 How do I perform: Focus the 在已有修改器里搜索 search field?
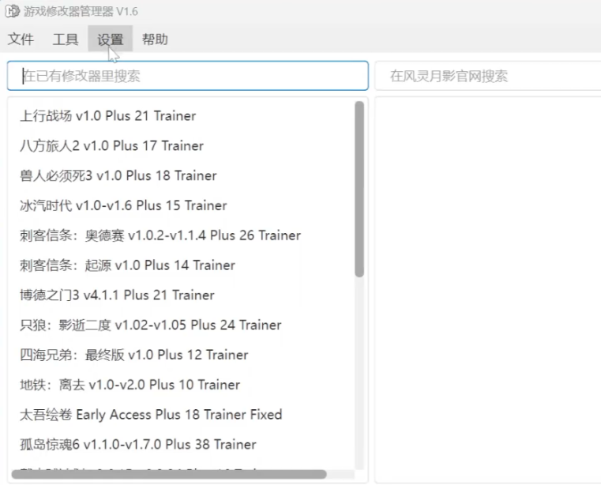tap(188, 76)
